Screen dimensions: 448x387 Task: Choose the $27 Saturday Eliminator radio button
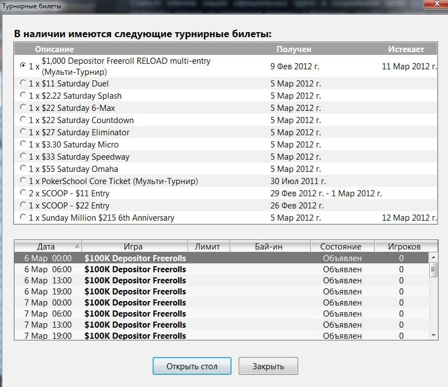(x=23, y=131)
